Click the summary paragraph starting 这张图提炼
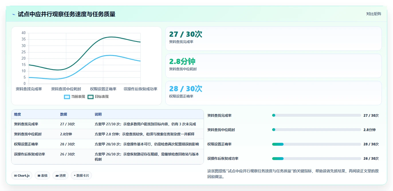393x191 pixels. coord(293,174)
